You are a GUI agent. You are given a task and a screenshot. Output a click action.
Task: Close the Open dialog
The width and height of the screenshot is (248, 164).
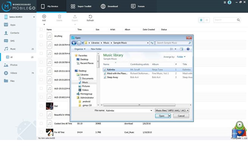[x=189, y=38]
